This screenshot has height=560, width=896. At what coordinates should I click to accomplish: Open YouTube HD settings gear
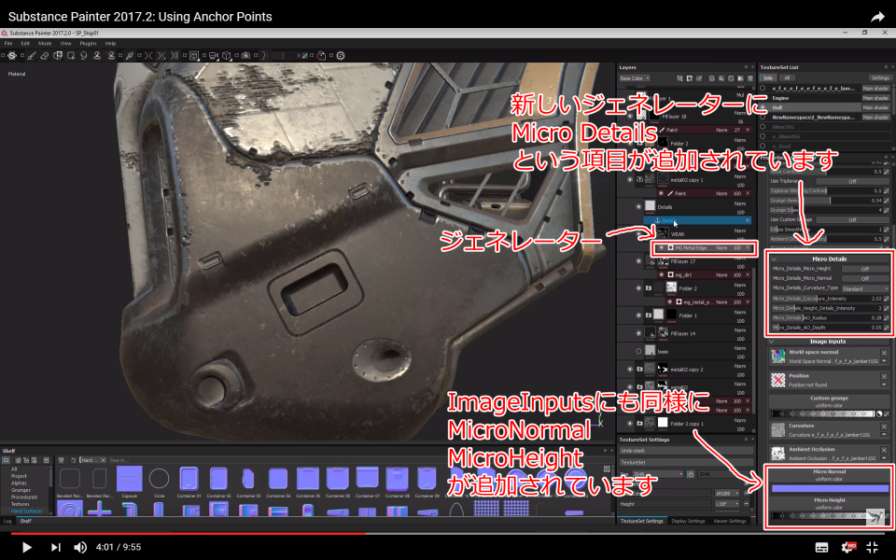pyautogui.click(x=847, y=548)
